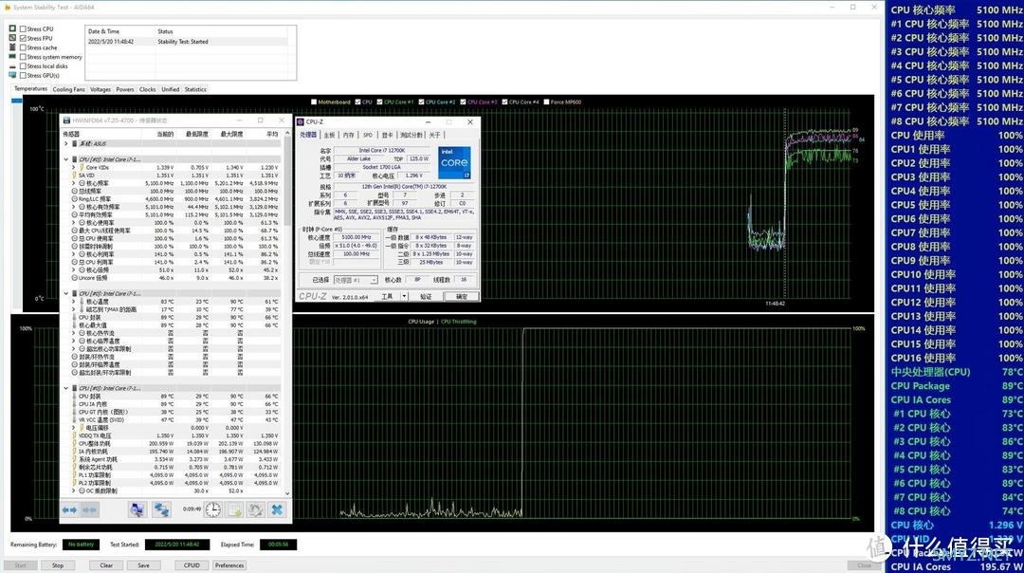
Task: Expand 核心温度 row
Action: (73, 301)
